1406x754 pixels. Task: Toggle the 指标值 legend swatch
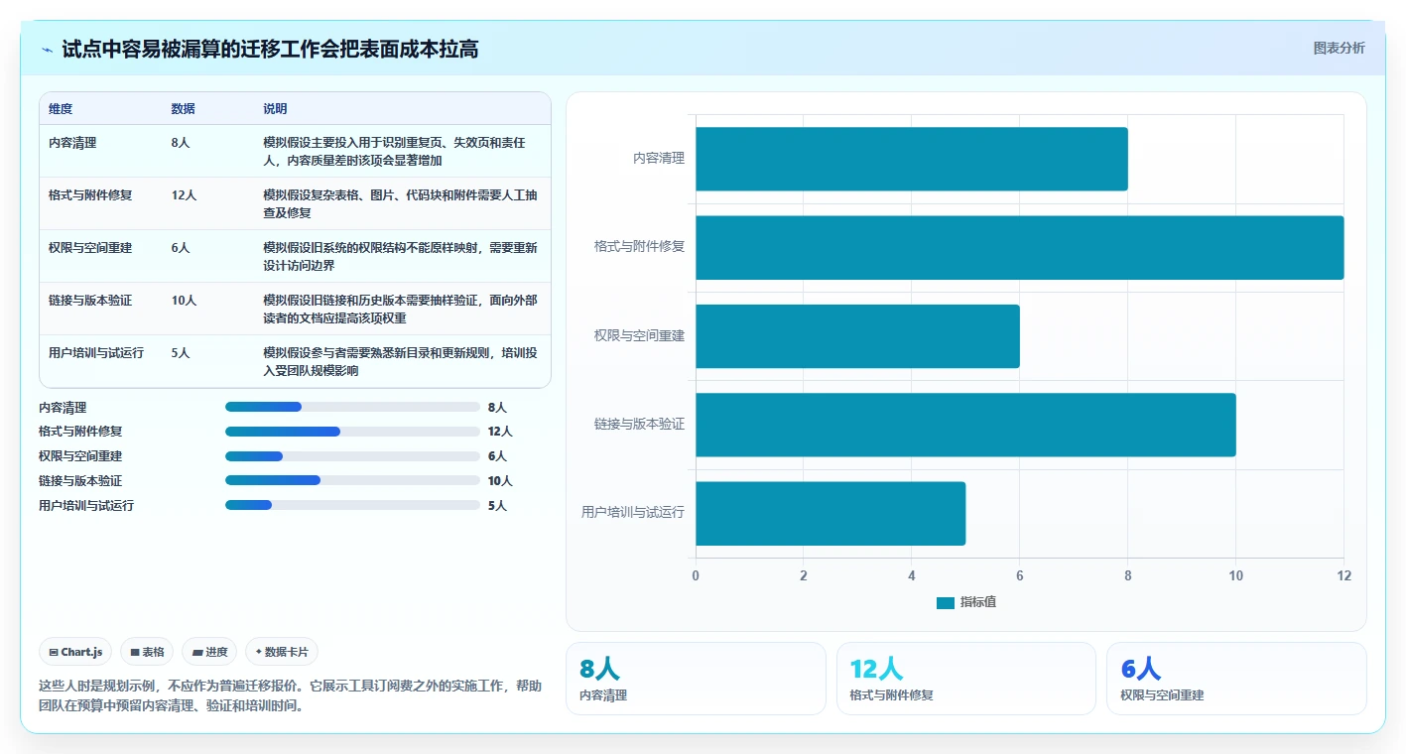(x=945, y=602)
